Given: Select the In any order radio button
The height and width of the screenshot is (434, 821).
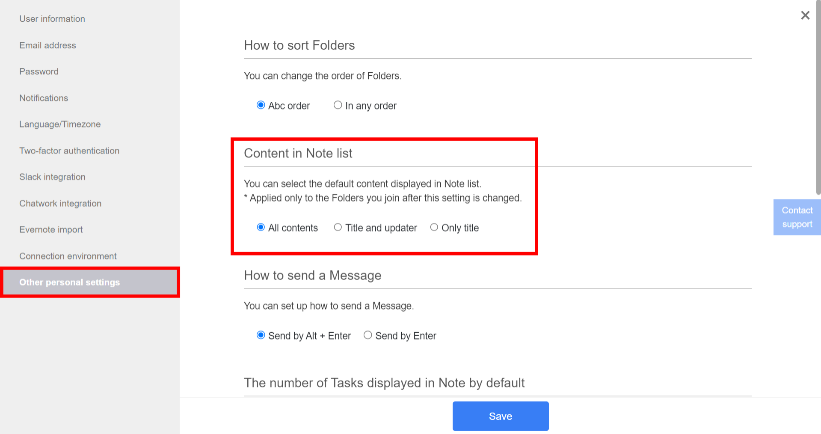Looking at the screenshot, I should point(338,105).
